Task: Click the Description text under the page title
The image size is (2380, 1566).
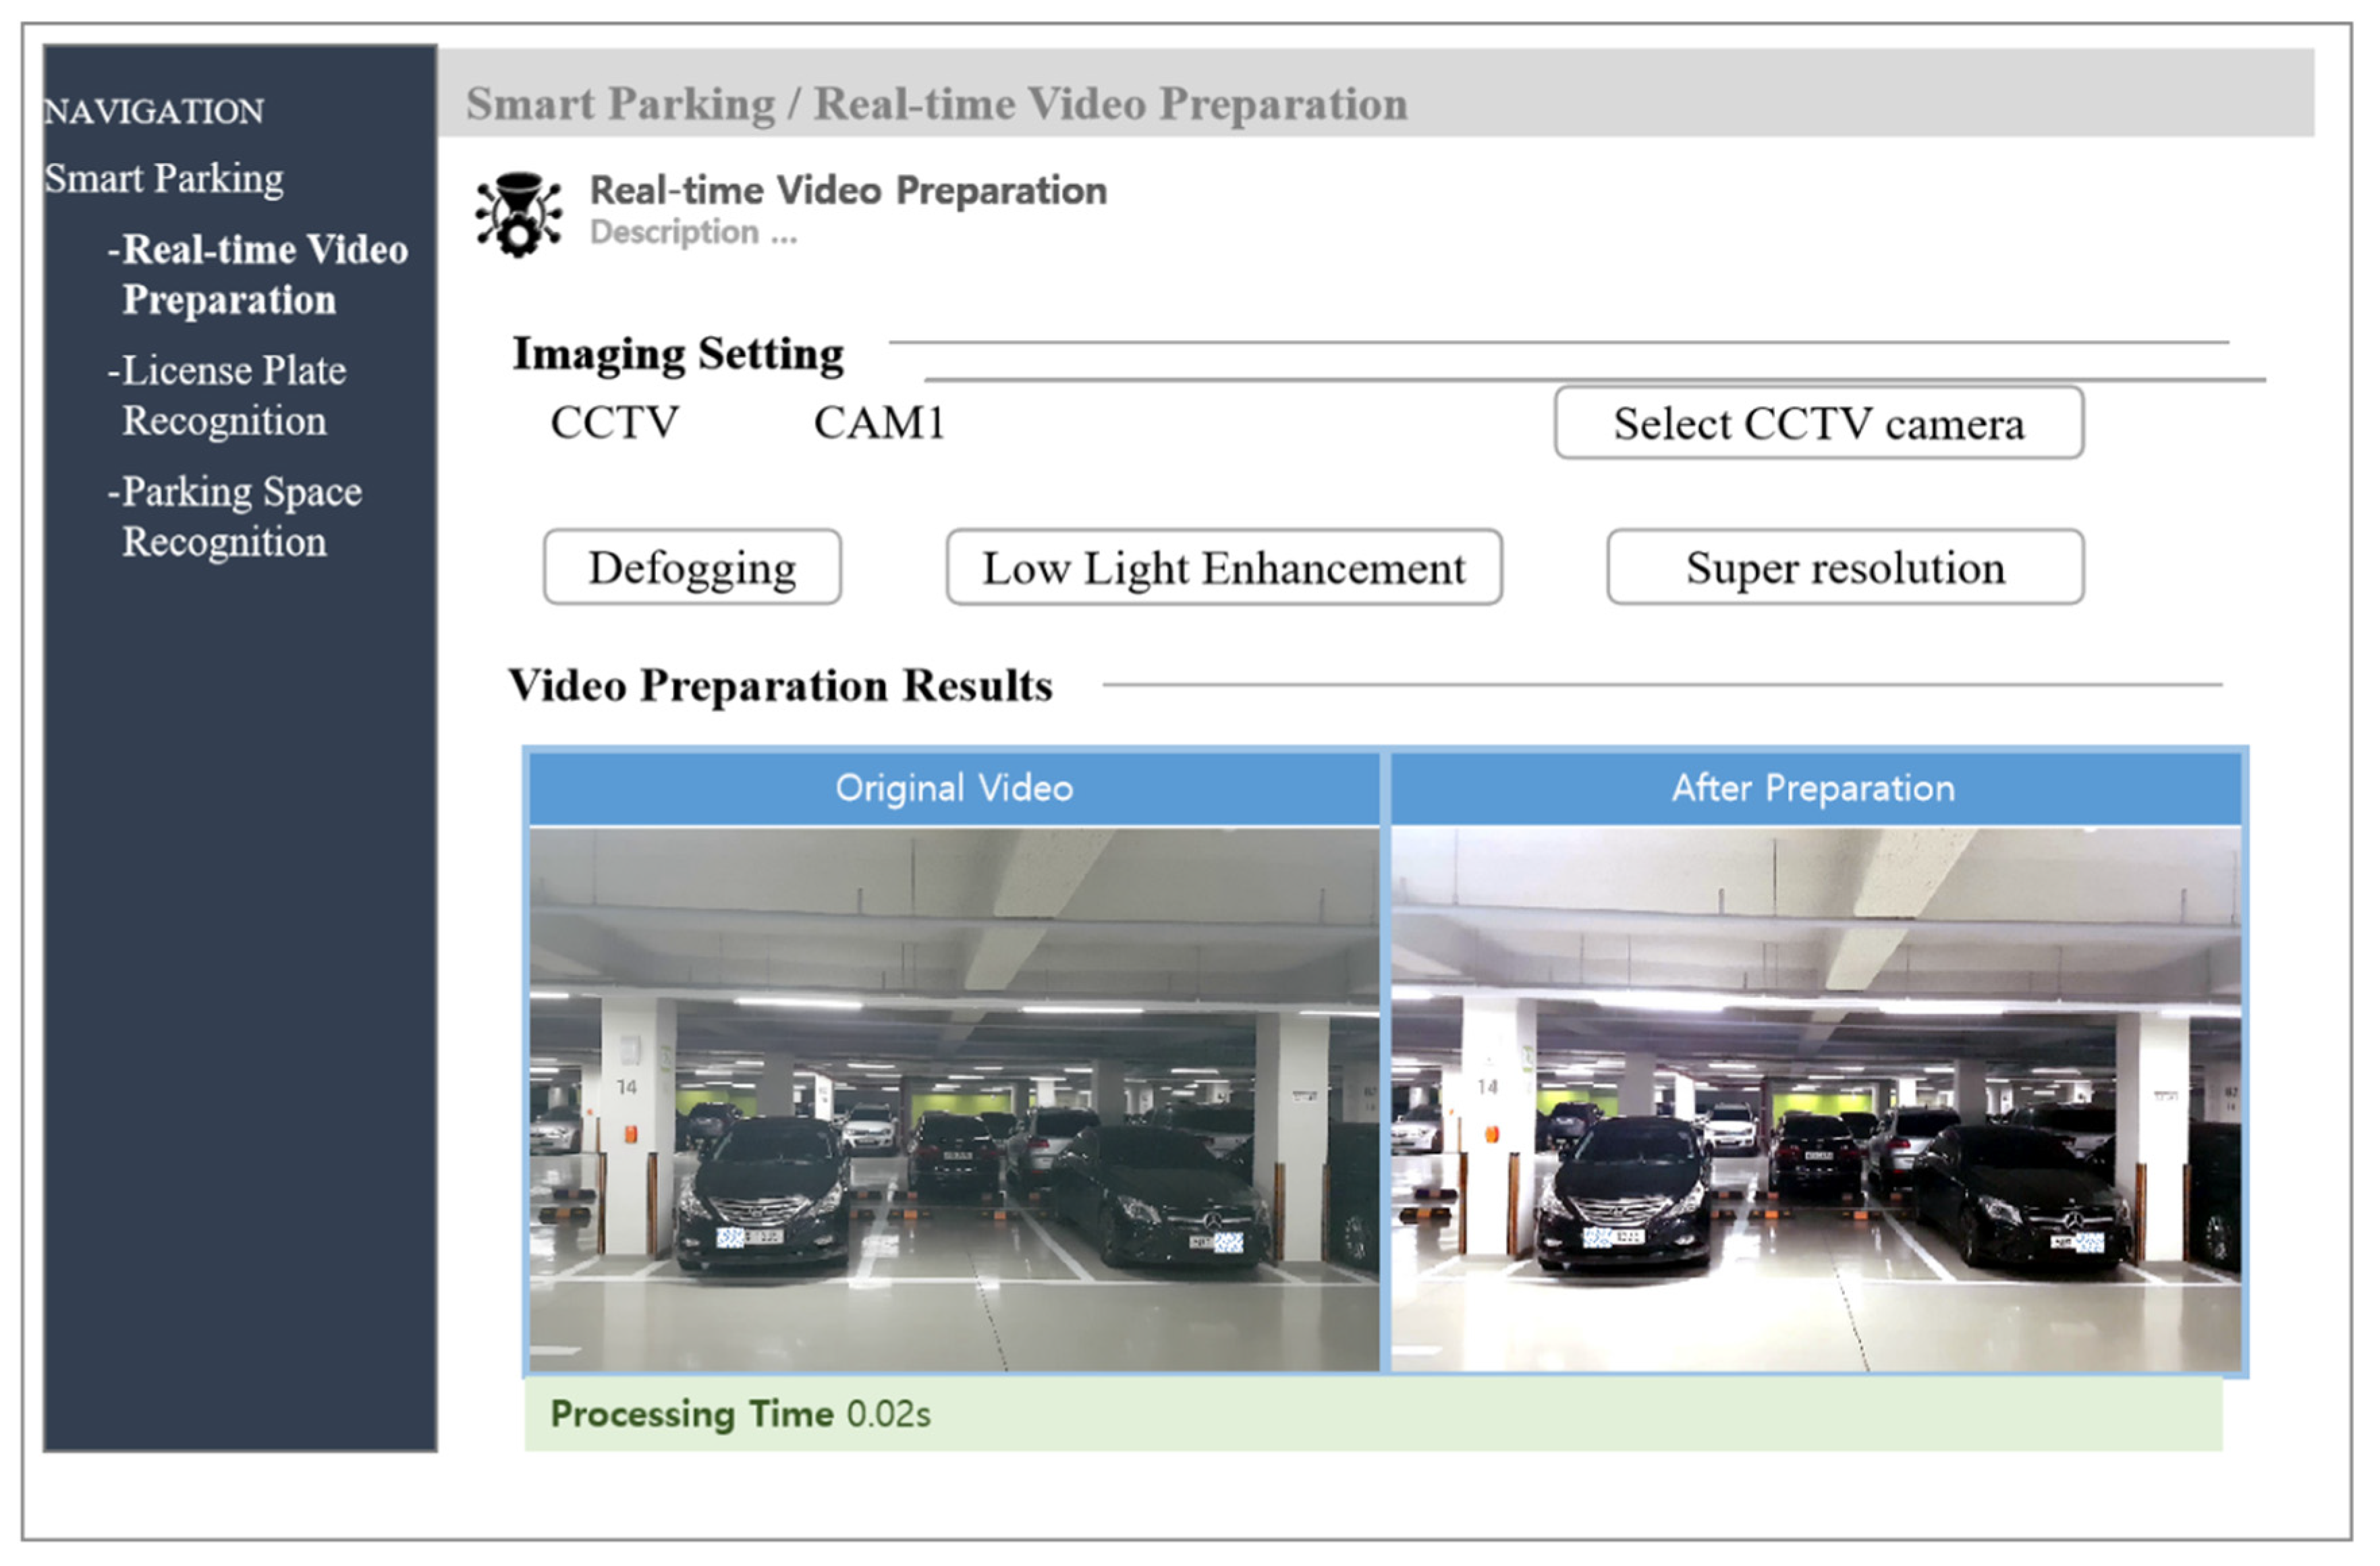Action: point(693,233)
